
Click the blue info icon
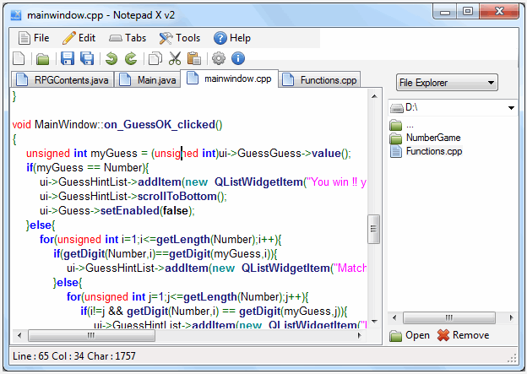click(x=238, y=58)
